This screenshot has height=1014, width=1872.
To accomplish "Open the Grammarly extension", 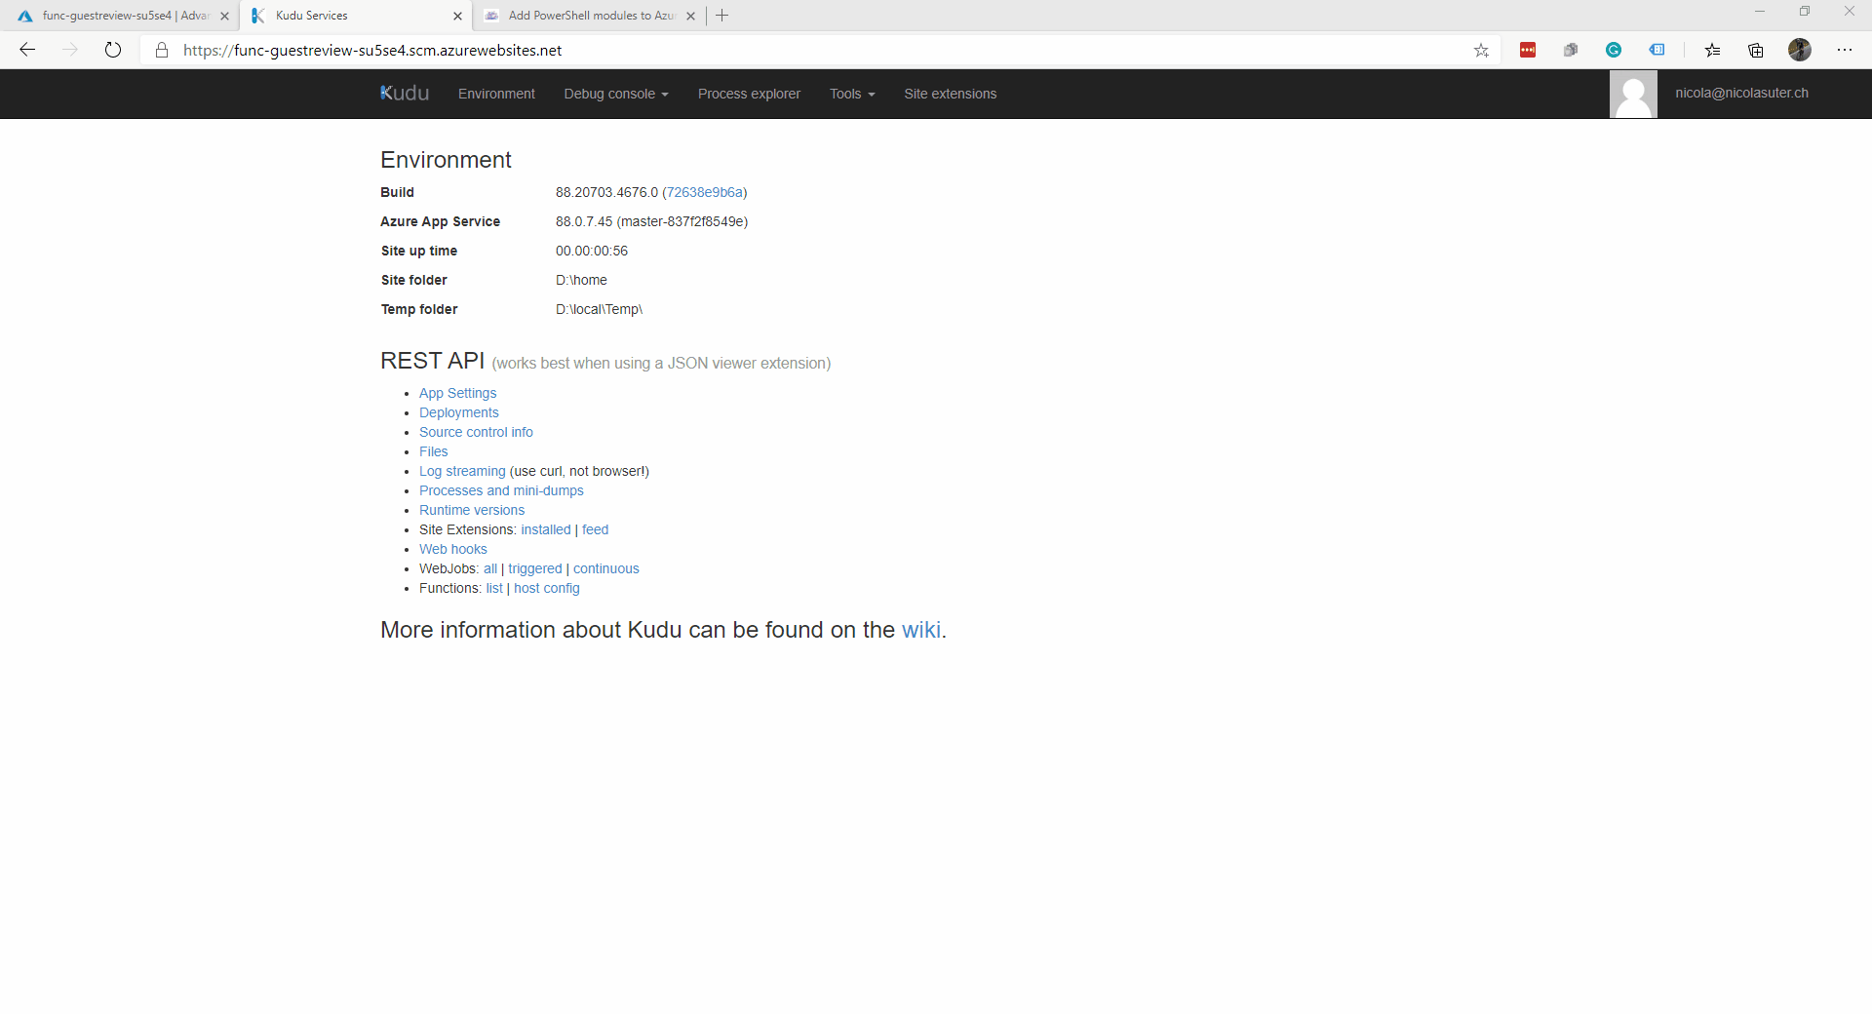I will (1614, 50).
